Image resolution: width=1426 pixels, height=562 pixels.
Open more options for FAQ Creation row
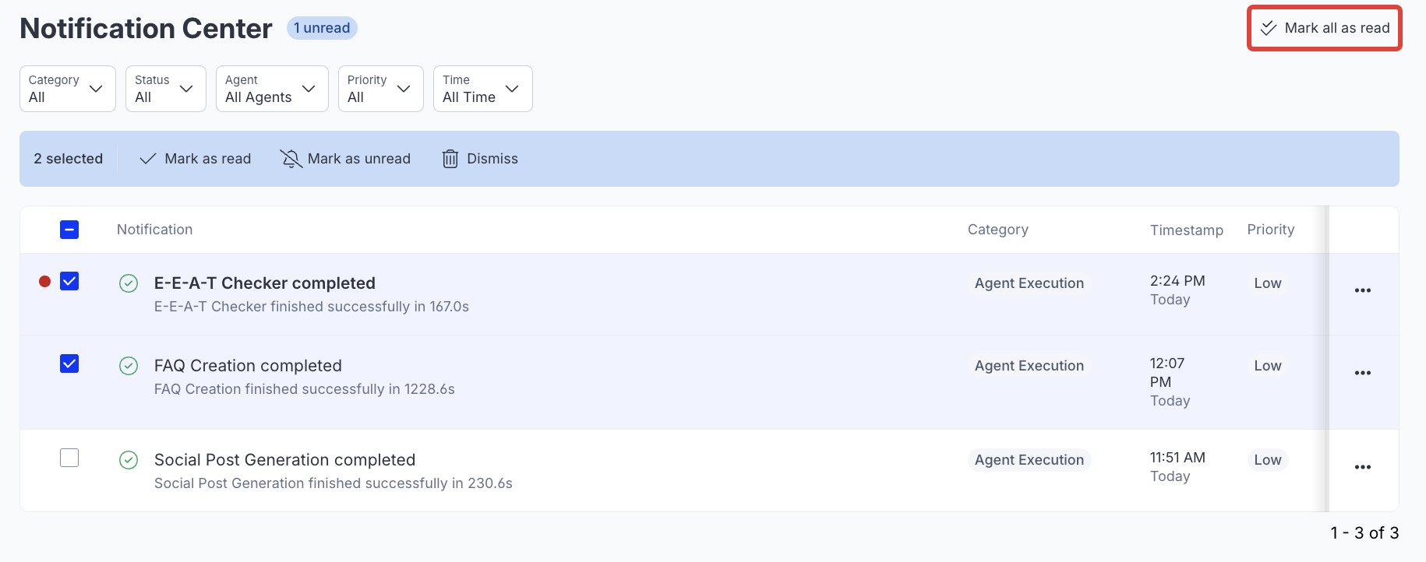click(x=1363, y=373)
